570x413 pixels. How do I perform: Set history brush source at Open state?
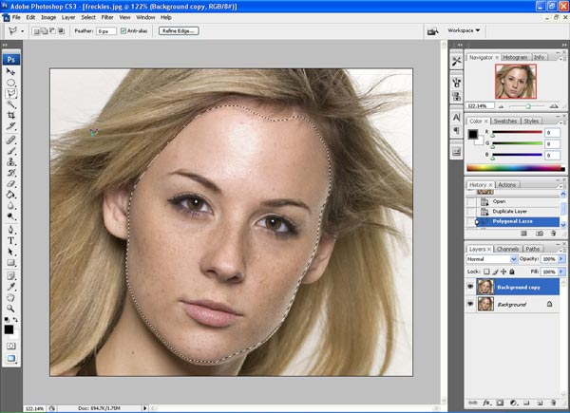pos(471,201)
